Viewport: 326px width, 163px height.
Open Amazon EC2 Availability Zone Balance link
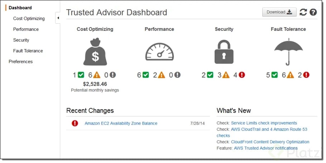121,123
